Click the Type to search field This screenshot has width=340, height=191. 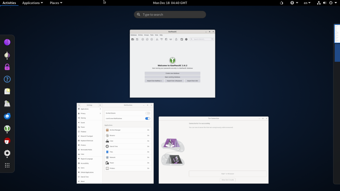170,15
